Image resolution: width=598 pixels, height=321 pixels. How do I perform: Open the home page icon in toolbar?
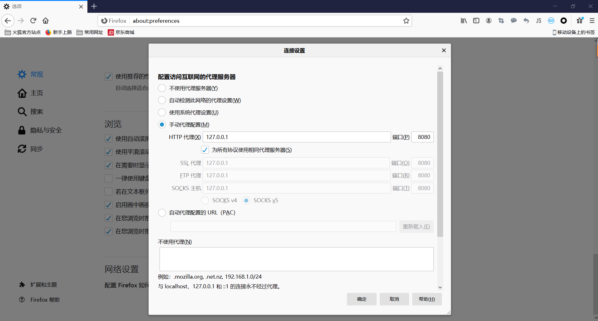[x=46, y=21]
